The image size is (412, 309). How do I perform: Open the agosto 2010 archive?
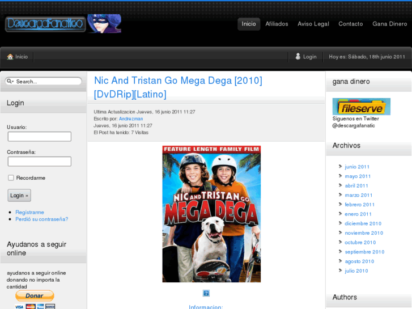pyautogui.click(x=359, y=261)
